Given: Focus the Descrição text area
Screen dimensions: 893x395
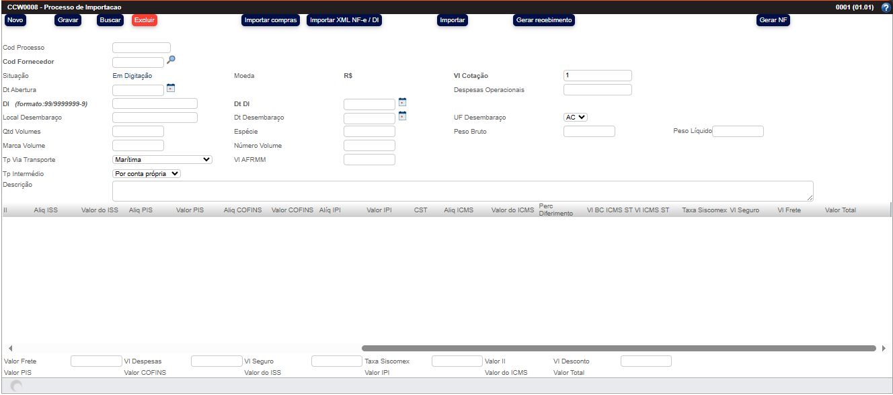Looking at the screenshot, I should (462, 191).
